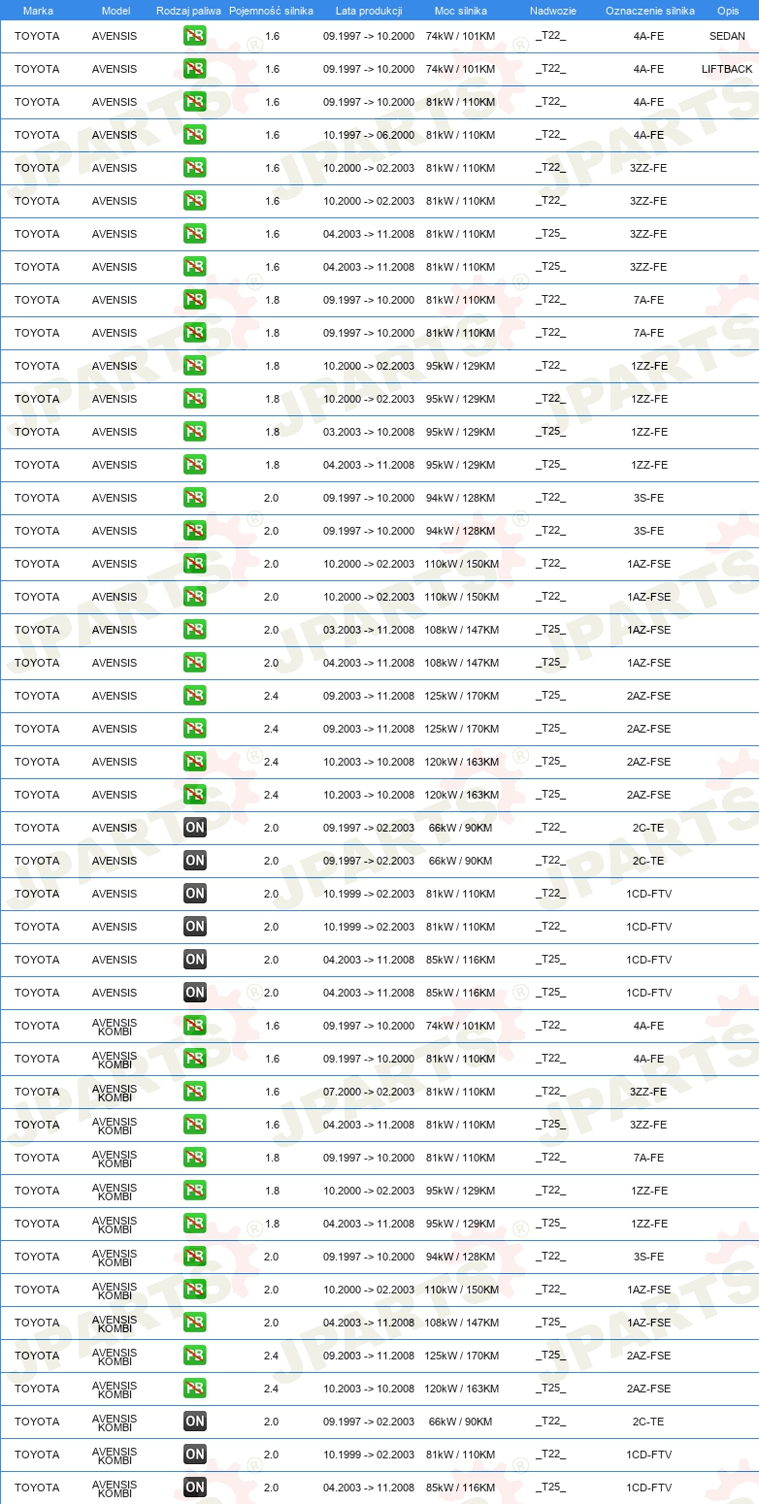Click the Model column header

tap(115, 11)
